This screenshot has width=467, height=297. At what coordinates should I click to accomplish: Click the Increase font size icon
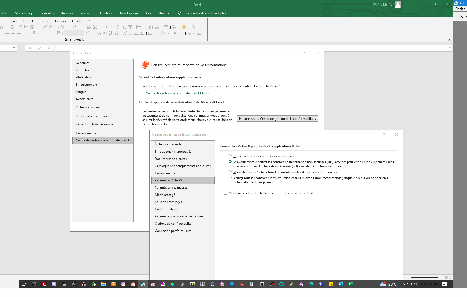pyautogui.click(x=125, y=33)
